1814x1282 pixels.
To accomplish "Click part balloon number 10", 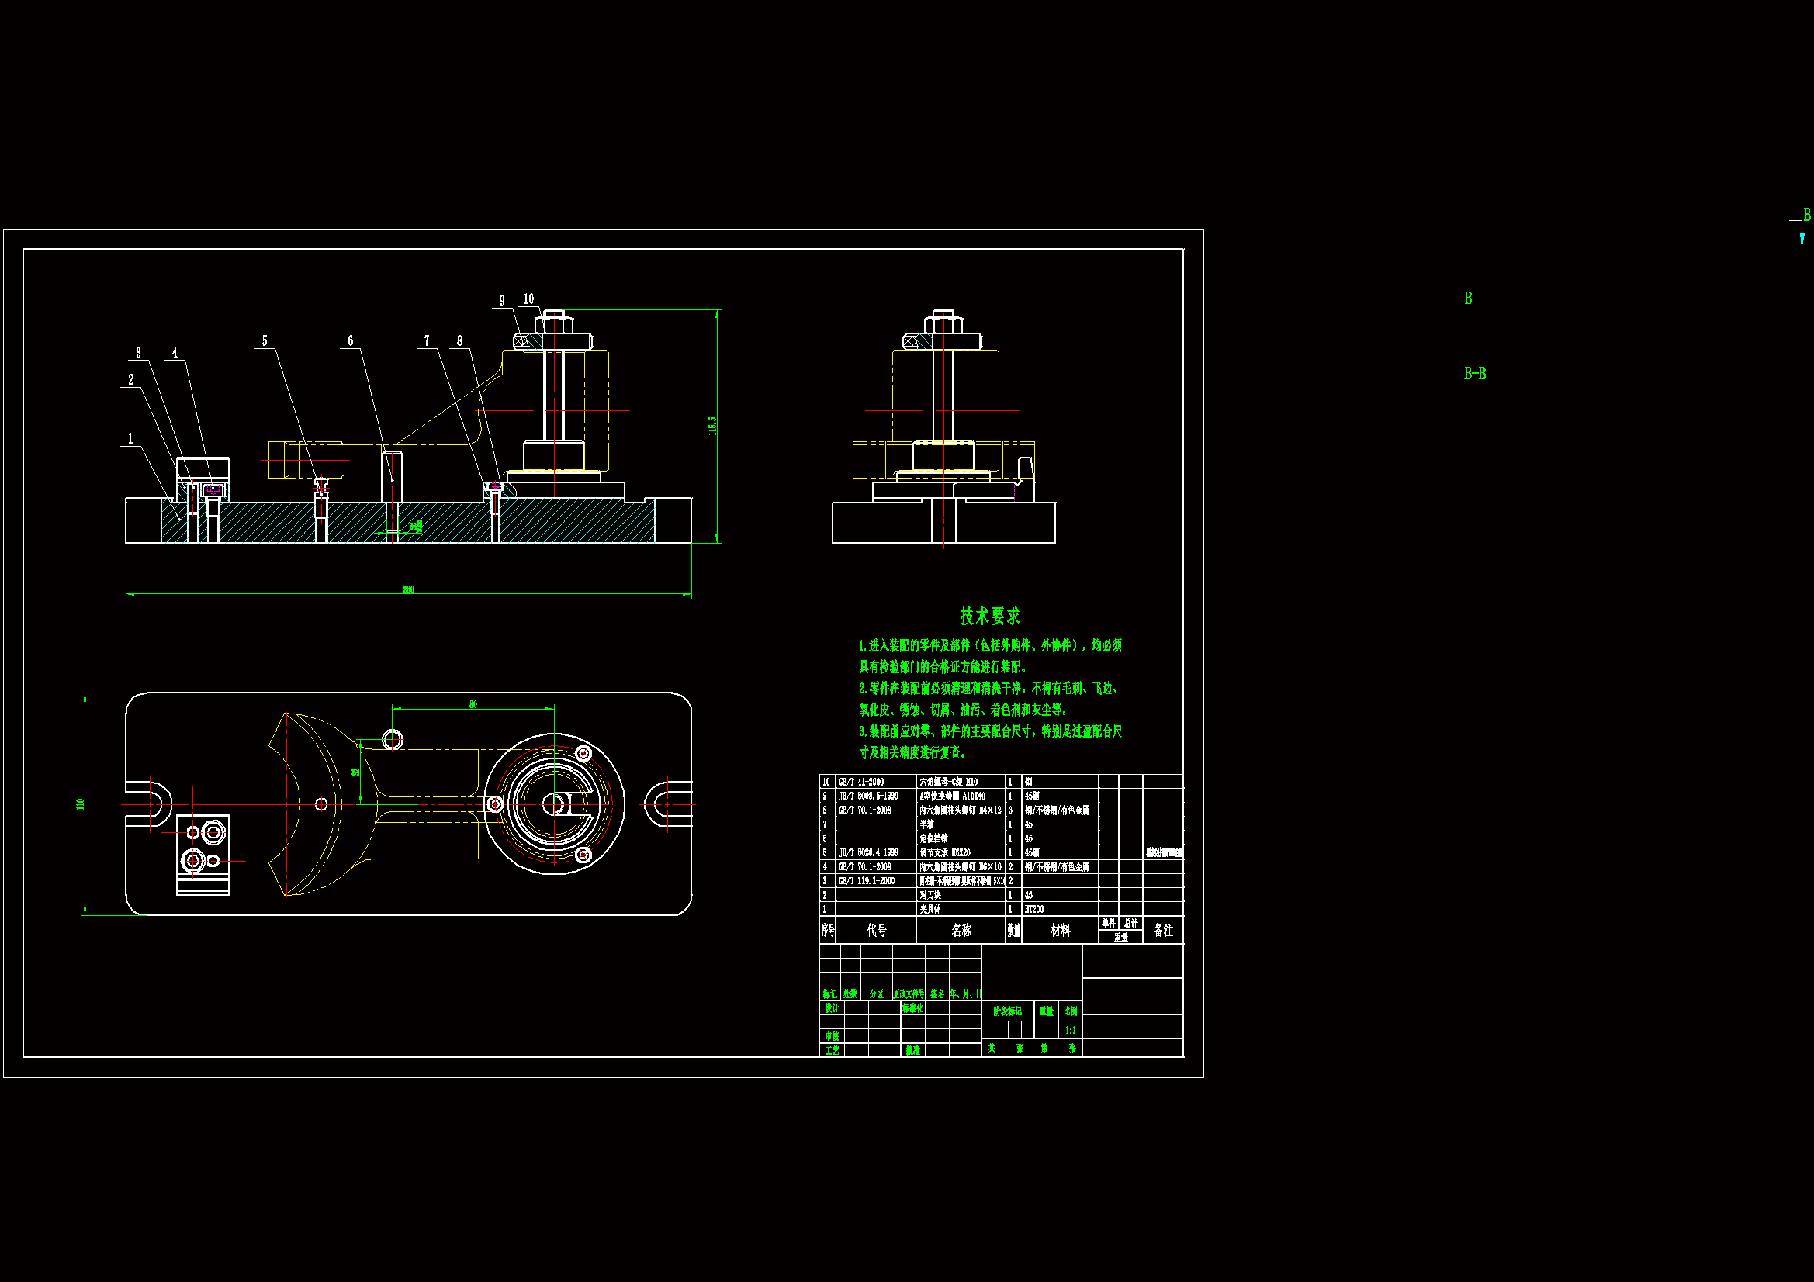I will coord(528,299).
